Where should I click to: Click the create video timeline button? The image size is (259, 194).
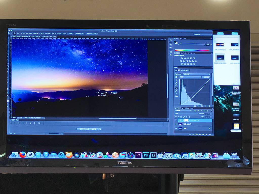pyautogui.click(x=88, y=129)
